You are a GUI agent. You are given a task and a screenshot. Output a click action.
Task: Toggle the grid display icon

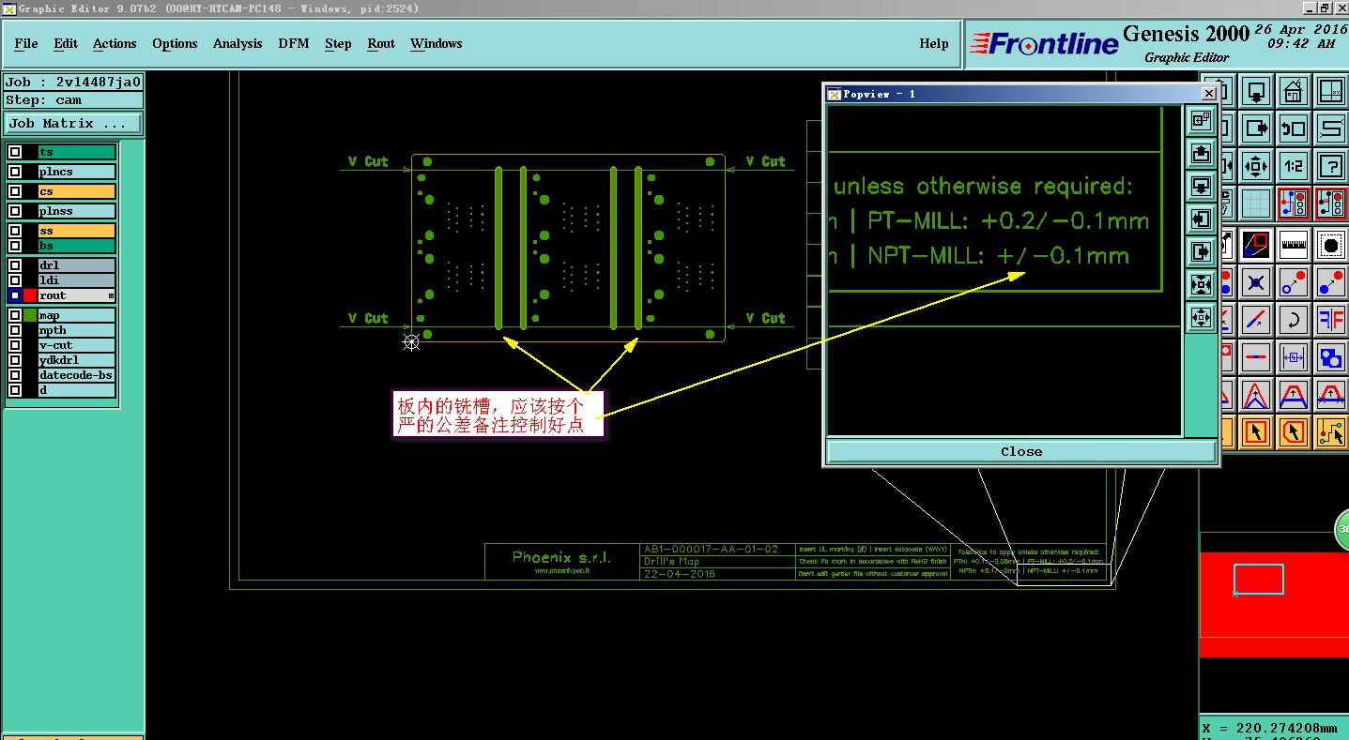coord(1256,204)
